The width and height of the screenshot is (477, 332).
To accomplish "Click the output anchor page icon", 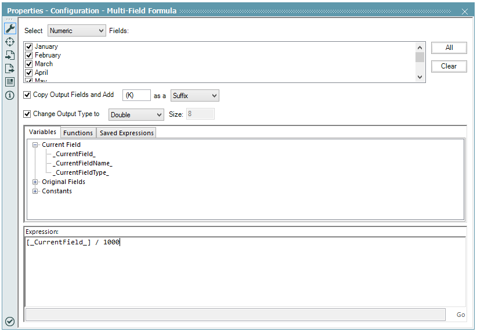I will point(10,68).
